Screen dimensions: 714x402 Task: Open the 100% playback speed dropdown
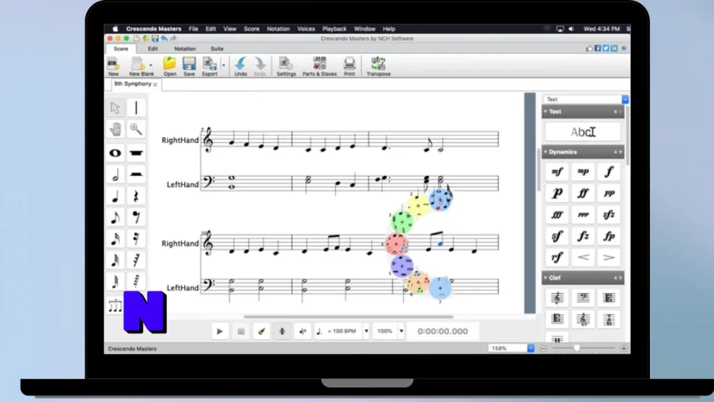coord(401,332)
